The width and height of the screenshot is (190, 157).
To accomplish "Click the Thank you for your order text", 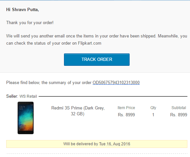I will pos(30,23).
